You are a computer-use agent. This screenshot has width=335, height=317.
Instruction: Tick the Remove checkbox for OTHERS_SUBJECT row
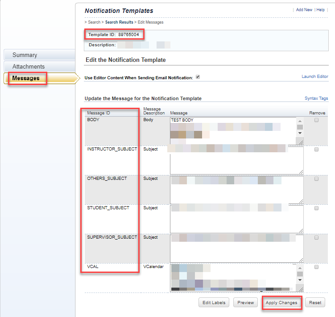(316, 179)
